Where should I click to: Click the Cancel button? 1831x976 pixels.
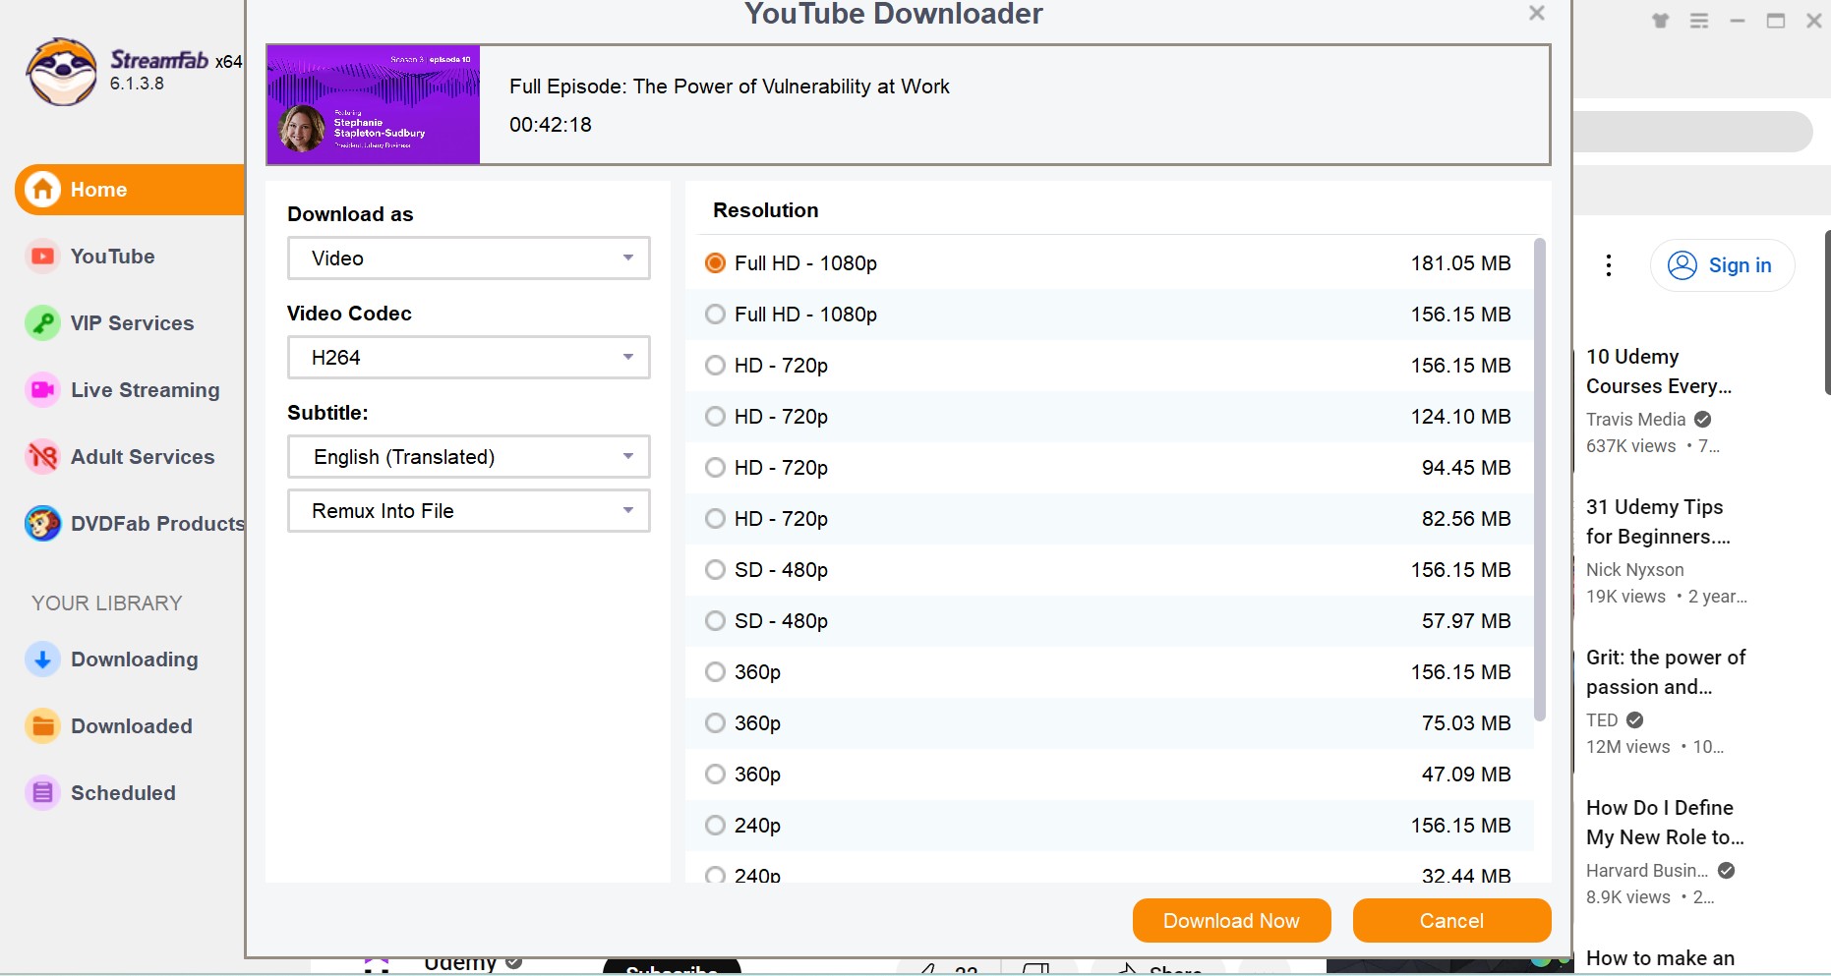[1451, 921]
